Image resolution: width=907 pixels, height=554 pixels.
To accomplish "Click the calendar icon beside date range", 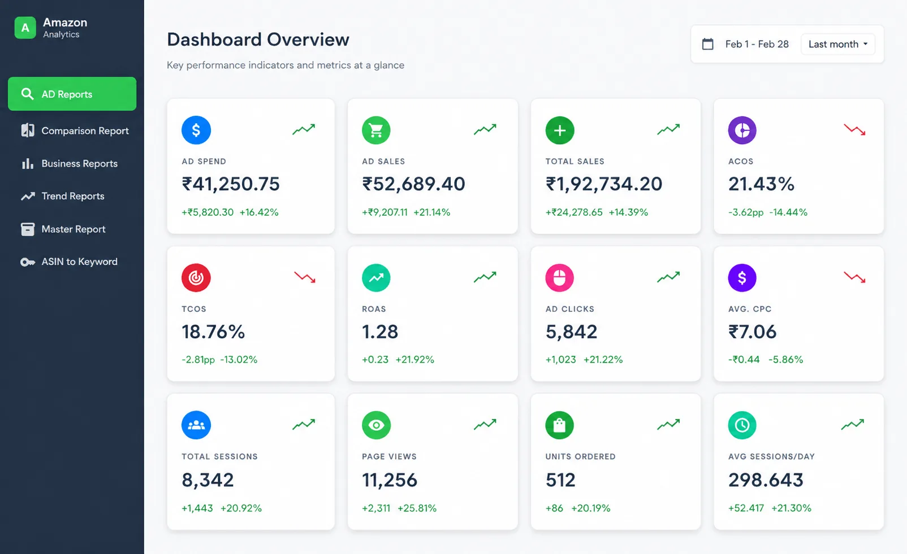I will coord(707,44).
